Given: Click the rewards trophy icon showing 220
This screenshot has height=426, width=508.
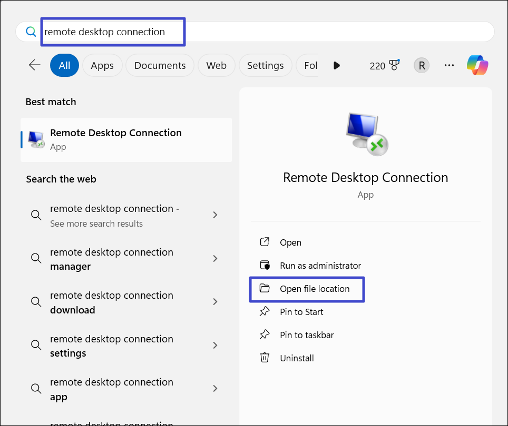Looking at the screenshot, I should pyautogui.click(x=393, y=65).
